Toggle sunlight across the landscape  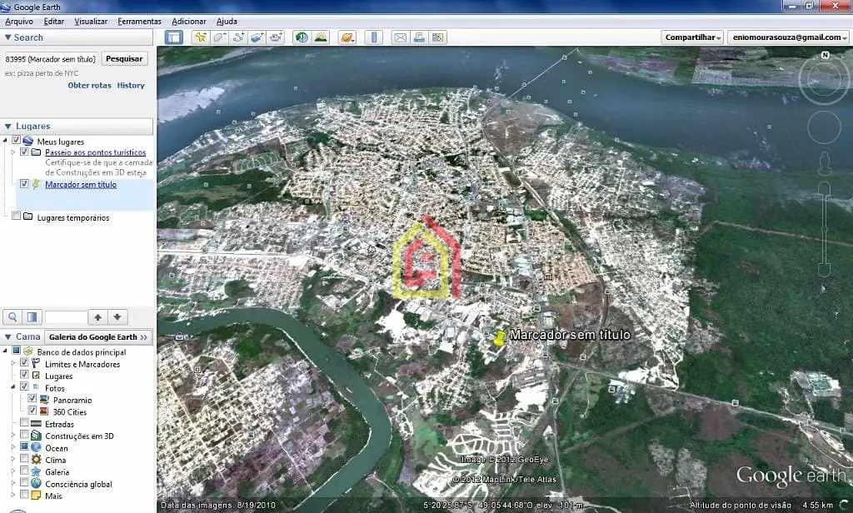[321, 37]
